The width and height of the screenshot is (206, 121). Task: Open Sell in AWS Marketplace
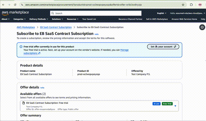tap(157, 19)
